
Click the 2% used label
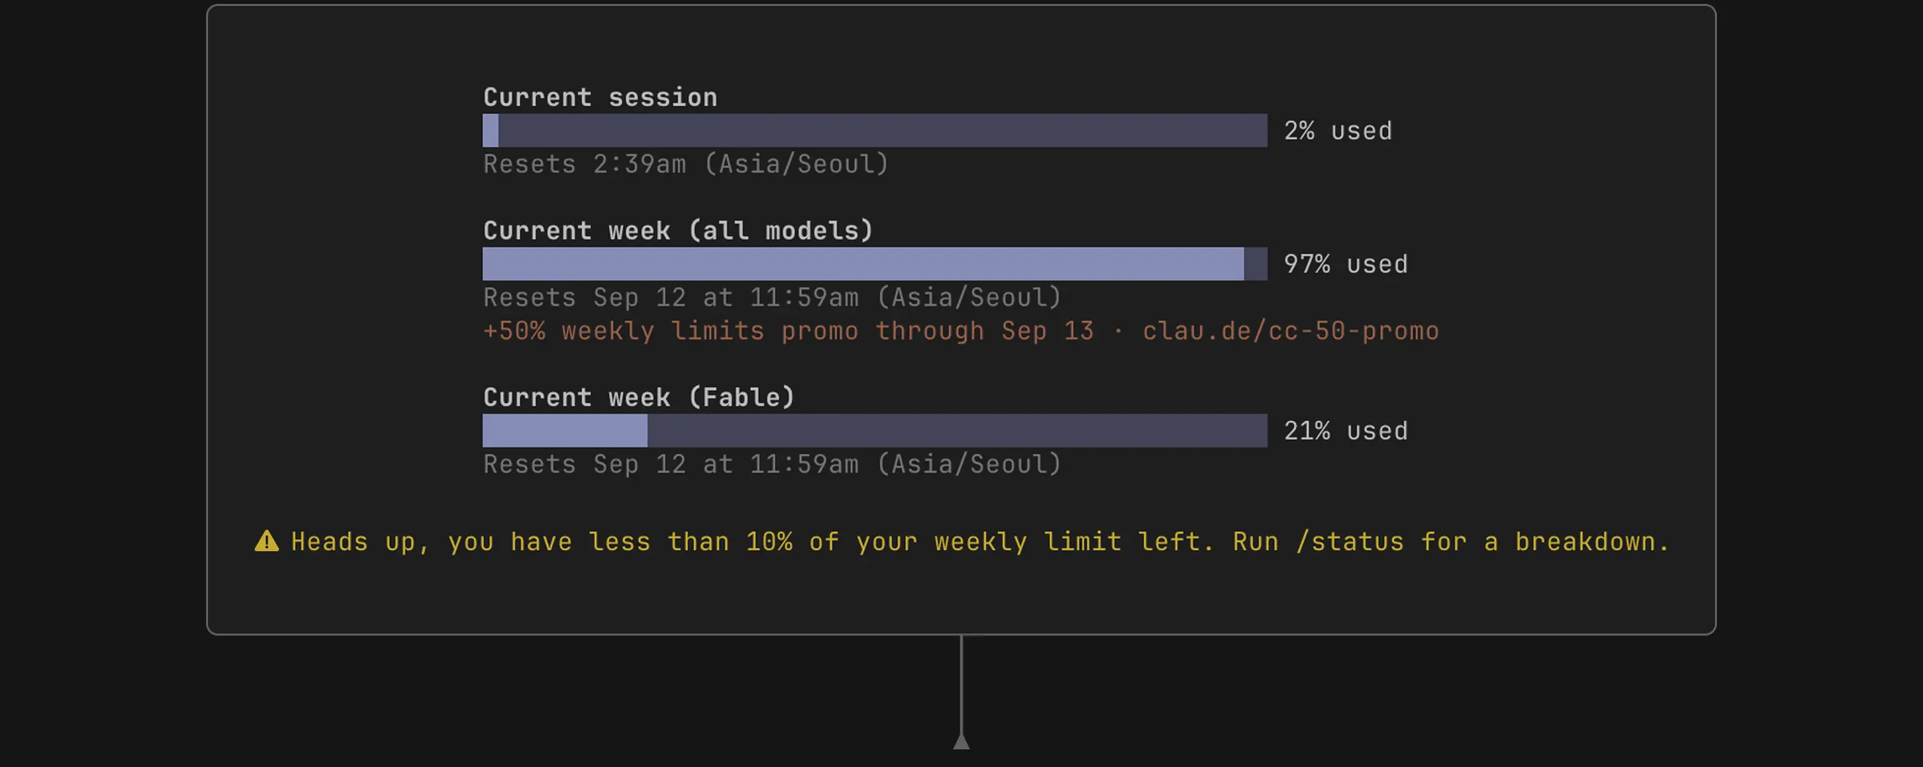click(1338, 131)
